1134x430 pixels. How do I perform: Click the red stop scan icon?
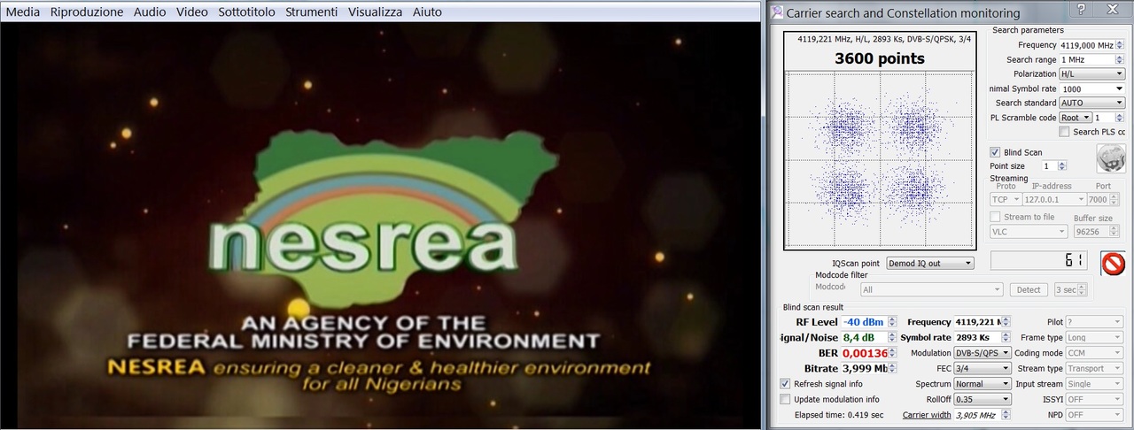[x=1113, y=264]
